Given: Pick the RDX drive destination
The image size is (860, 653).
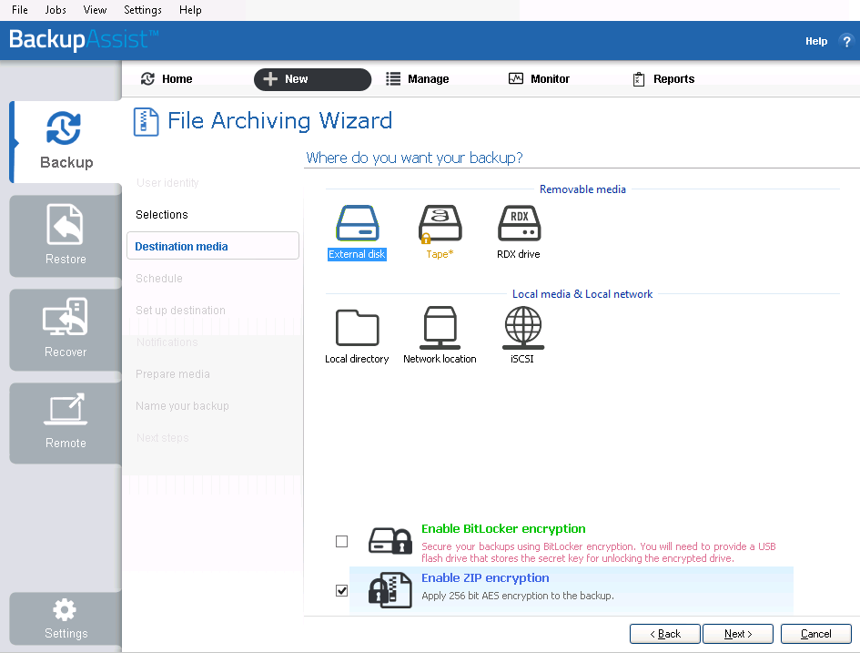Looking at the screenshot, I should (519, 232).
